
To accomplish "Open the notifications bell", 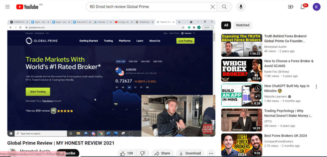I will point(302,7).
